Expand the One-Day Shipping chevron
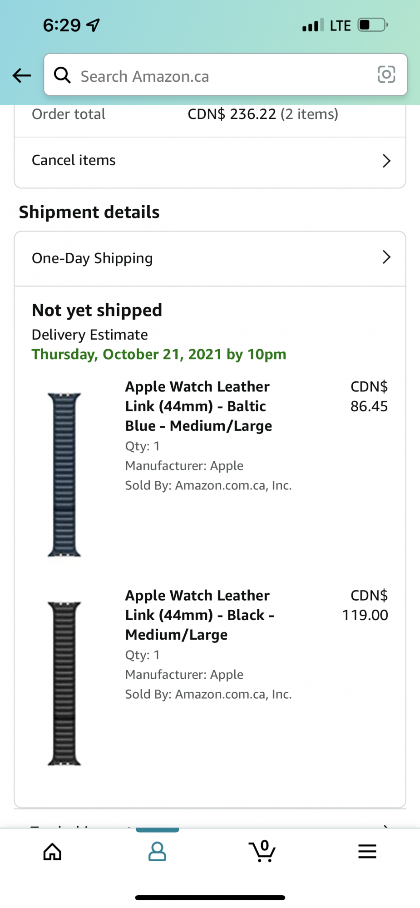Screen dimensions: 420x908 (x=386, y=257)
